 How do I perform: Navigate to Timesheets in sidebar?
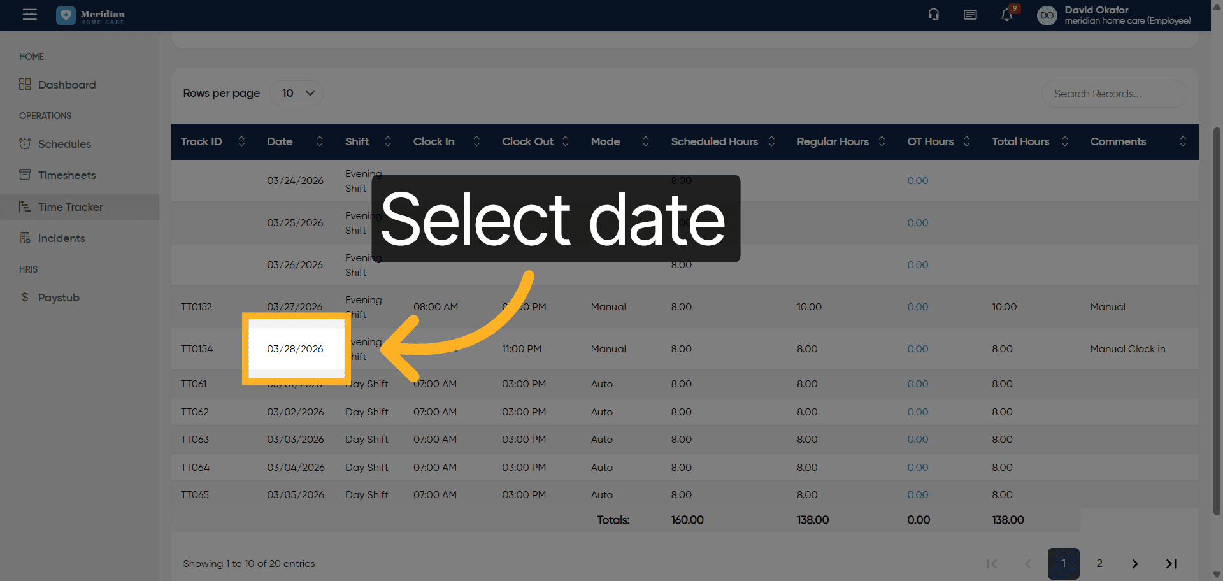[x=67, y=175]
